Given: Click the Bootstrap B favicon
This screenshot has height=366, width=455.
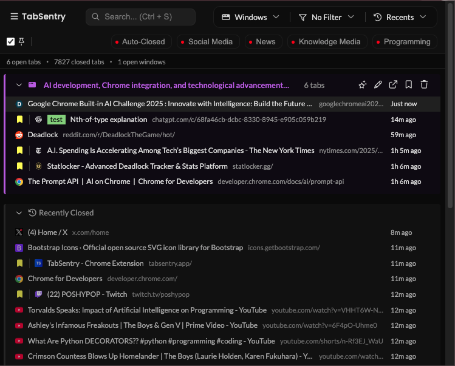Looking at the screenshot, I should tap(19, 248).
